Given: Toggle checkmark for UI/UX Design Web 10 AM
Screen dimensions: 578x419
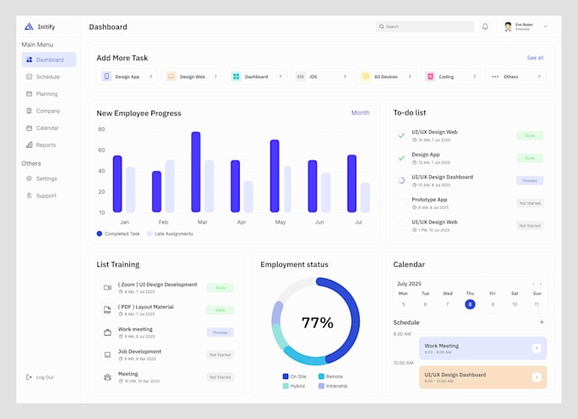Looking at the screenshot, I should pos(401,136).
